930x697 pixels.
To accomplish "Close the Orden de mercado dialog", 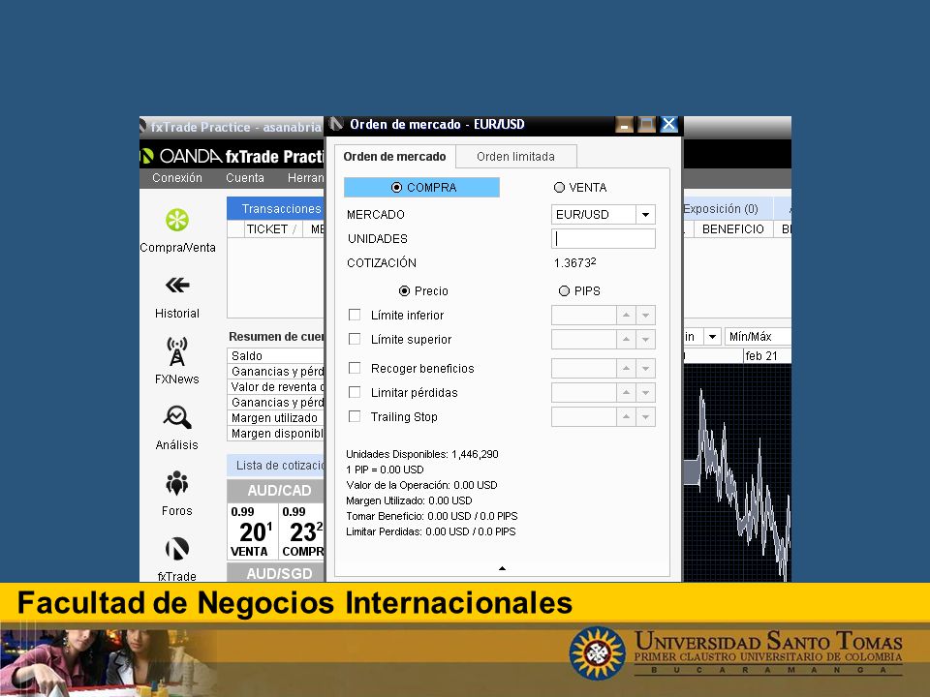I will click(x=669, y=125).
